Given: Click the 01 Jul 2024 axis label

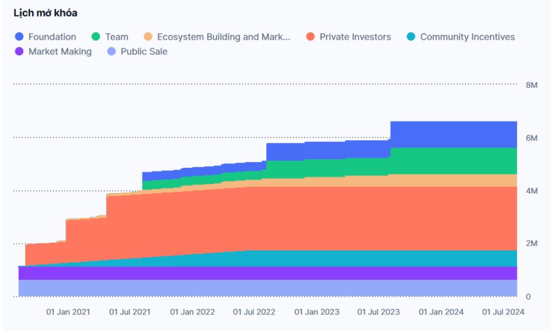Looking at the screenshot, I should (502, 312).
